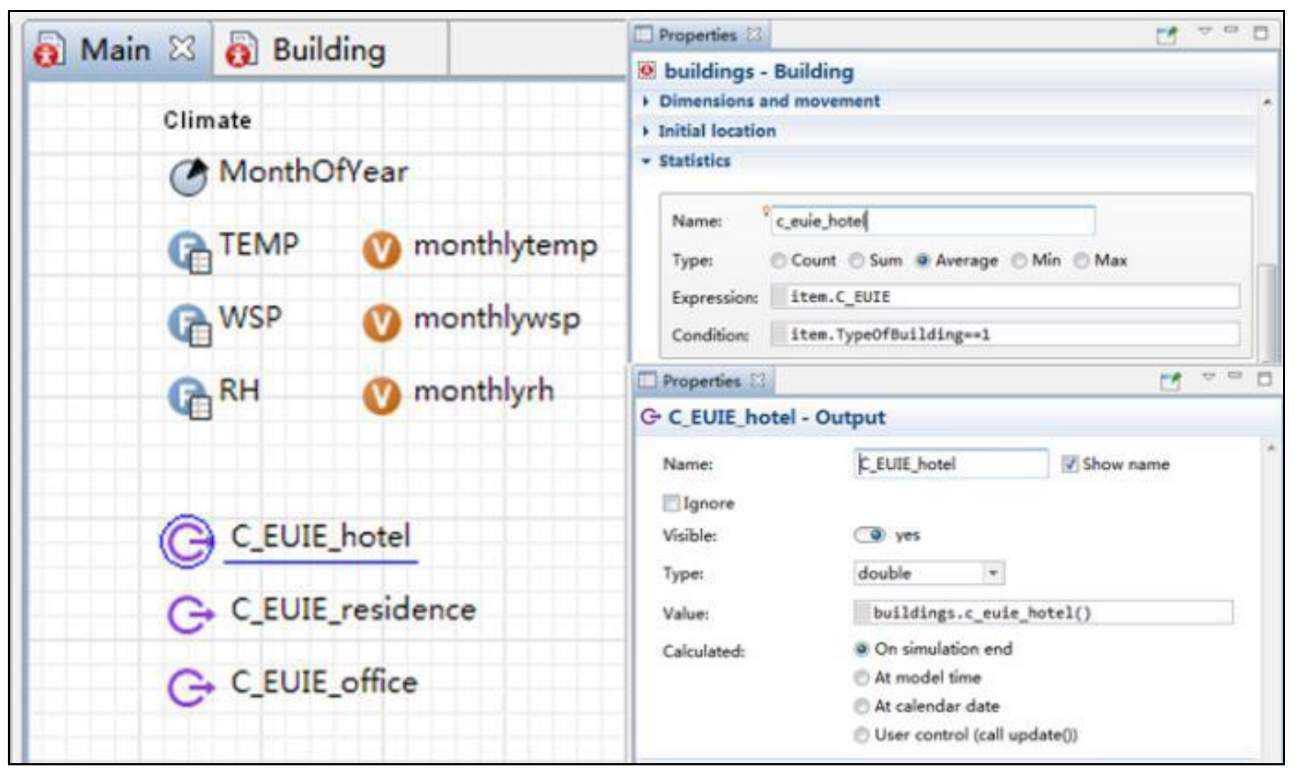The height and width of the screenshot is (776, 1295).
Task: Toggle the Visible yes switch
Action: 869,536
